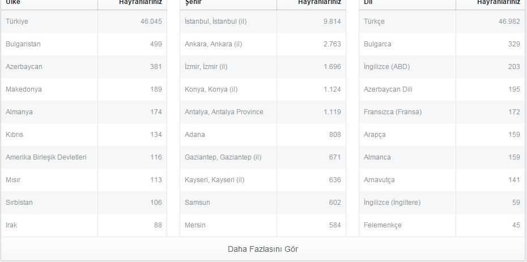This screenshot has width=527, height=262.
Task: Select the Türkiye country row
Action: point(84,22)
